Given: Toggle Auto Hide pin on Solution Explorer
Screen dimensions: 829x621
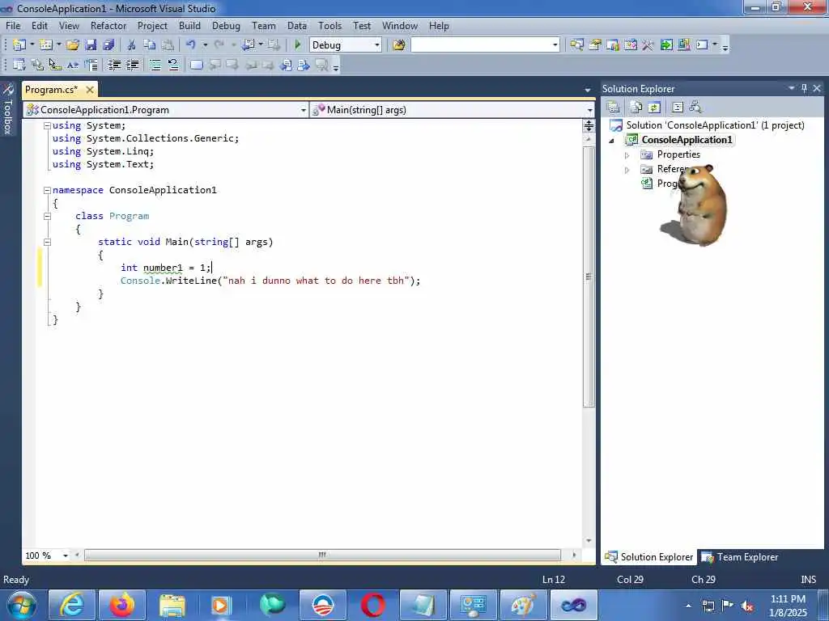Looking at the screenshot, I should [x=804, y=88].
